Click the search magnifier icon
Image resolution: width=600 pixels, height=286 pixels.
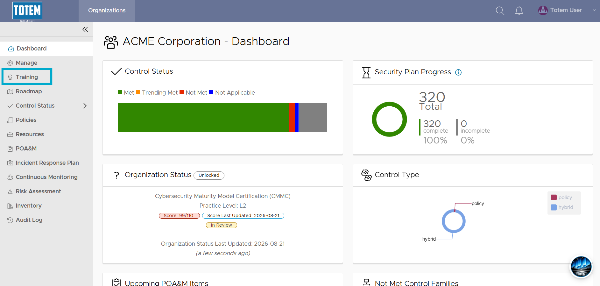(500, 11)
